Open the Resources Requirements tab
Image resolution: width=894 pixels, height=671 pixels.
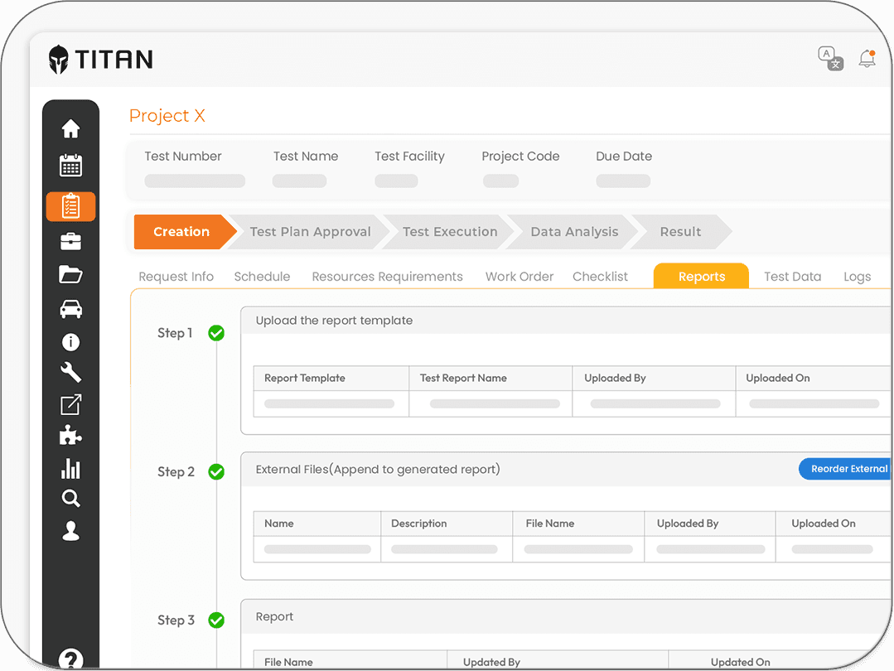387,277
